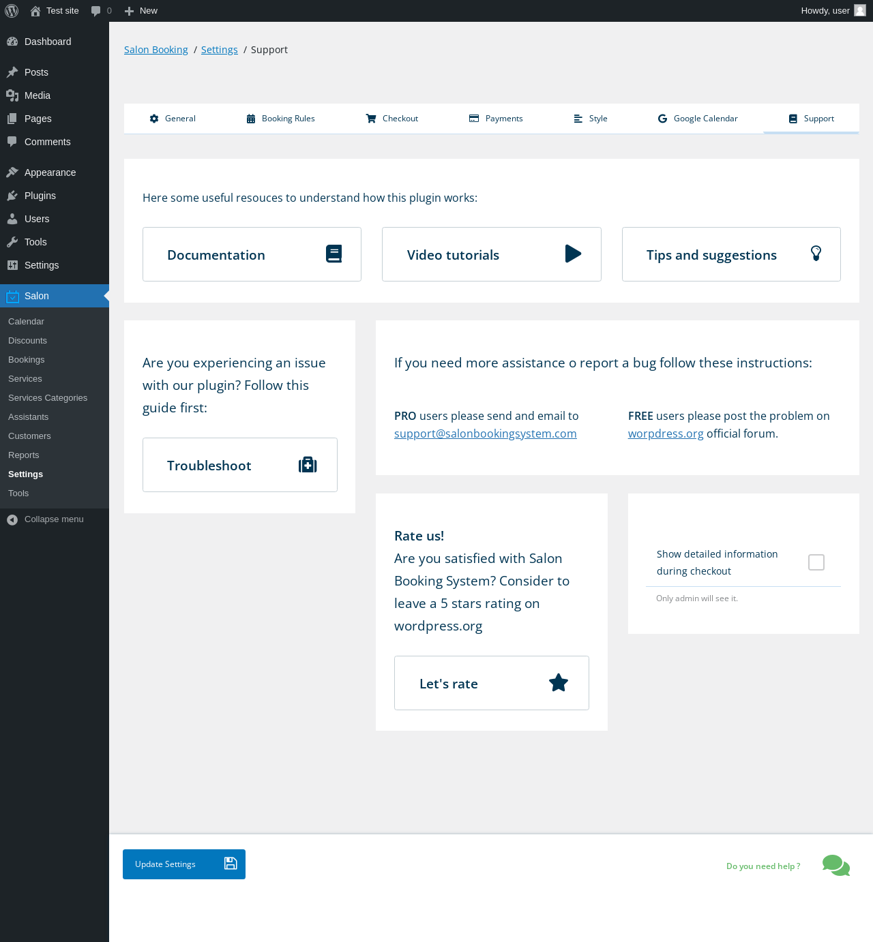This screenshot has height=942, width=873.
Task: Click the Users person icon
Action: pos(12,219)
